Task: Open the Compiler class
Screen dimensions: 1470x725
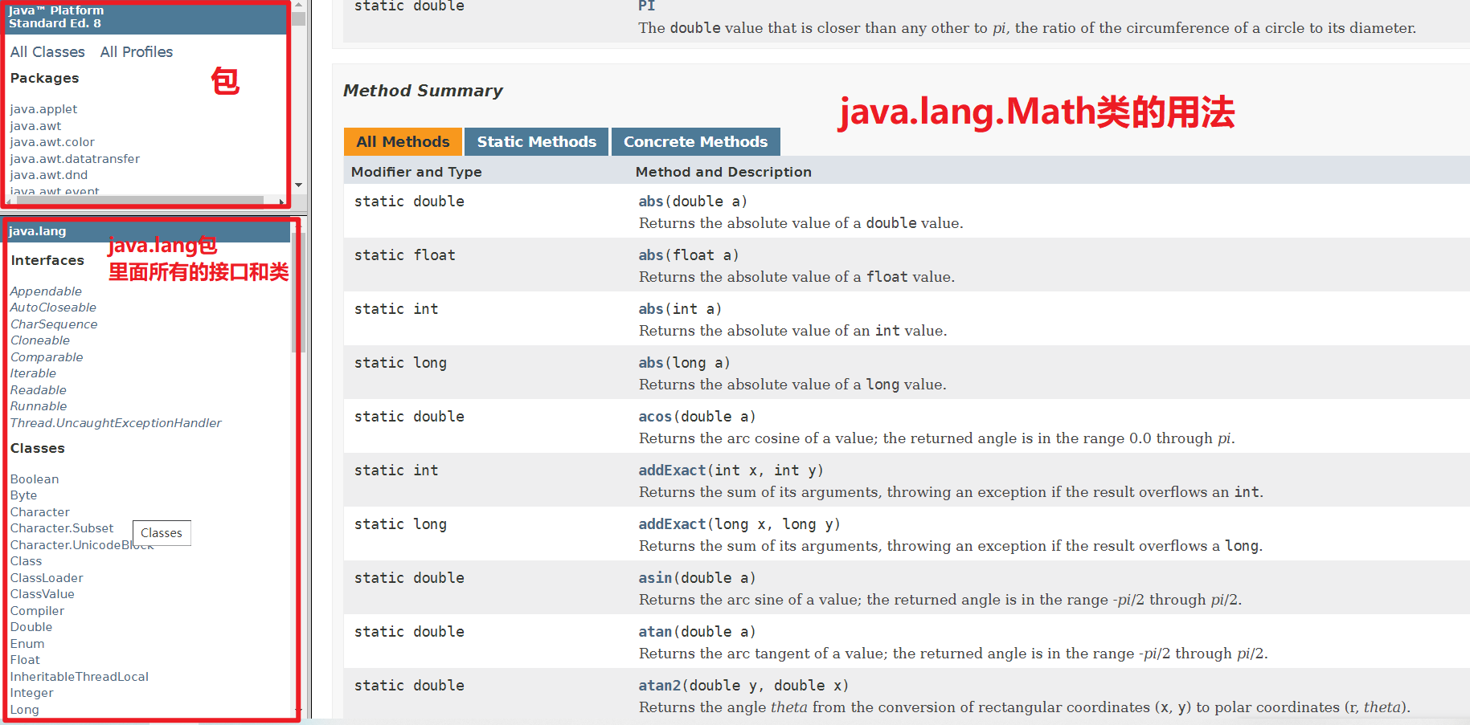Action: coord(37,611)
